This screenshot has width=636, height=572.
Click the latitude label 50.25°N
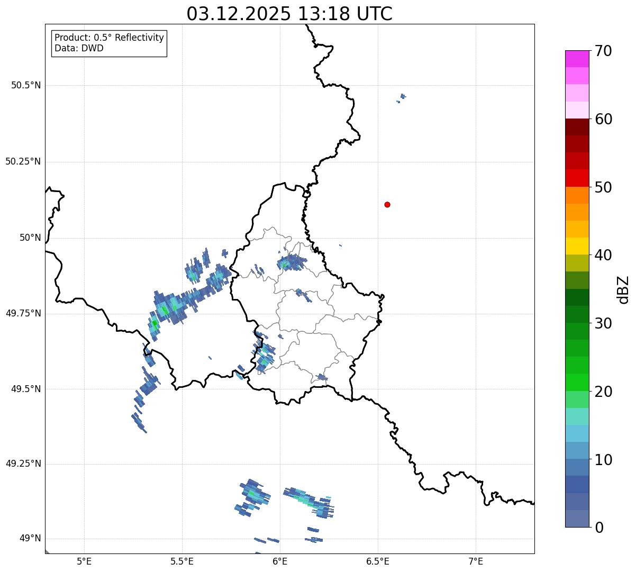[23, 161]
